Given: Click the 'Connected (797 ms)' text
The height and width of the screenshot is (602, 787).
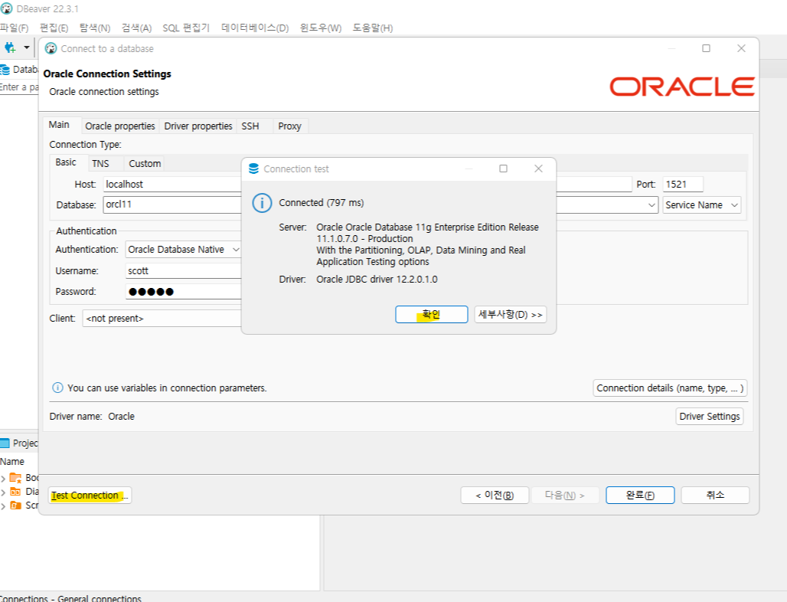Looking at the screenshot, I should tap(322, 203).
